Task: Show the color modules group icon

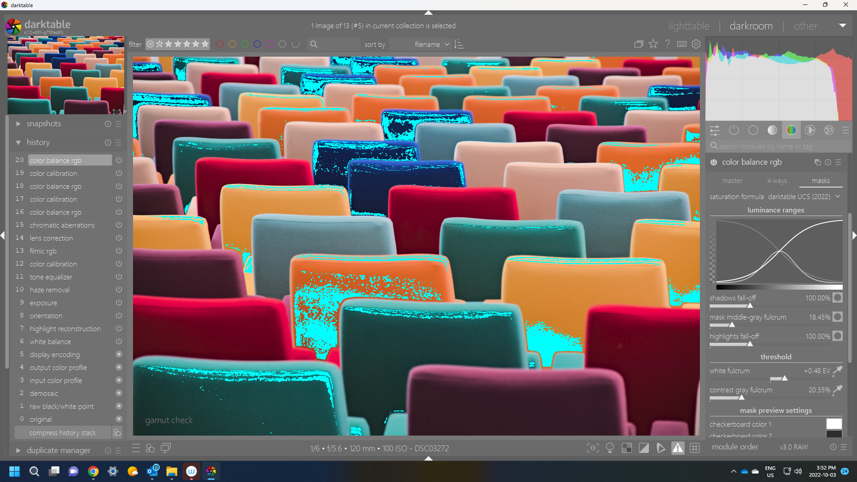Action: pos(791,130)
